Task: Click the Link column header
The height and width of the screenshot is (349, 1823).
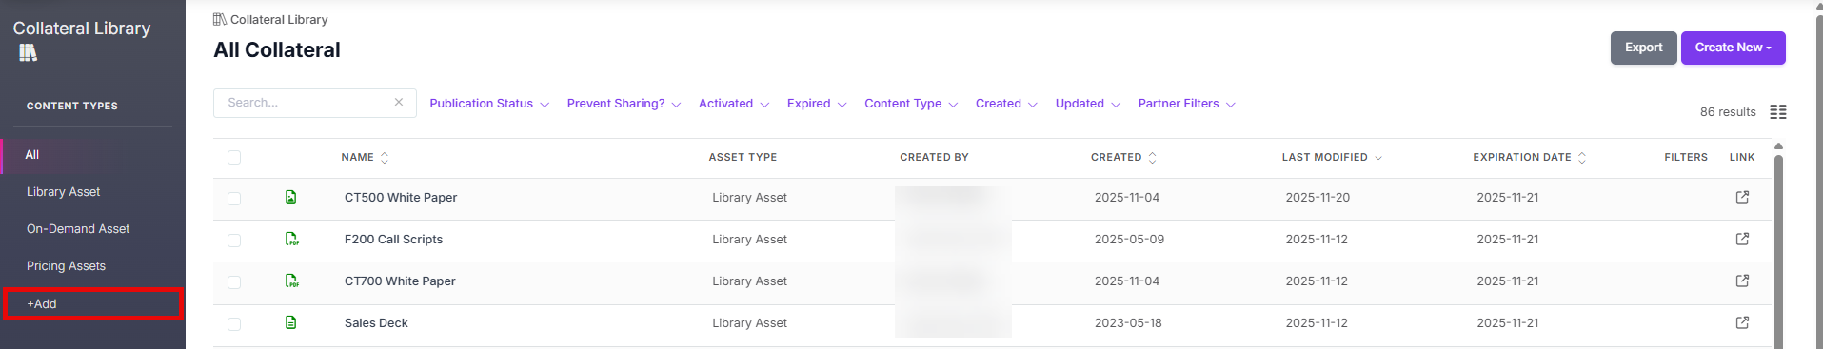Action: [1742, 158]
